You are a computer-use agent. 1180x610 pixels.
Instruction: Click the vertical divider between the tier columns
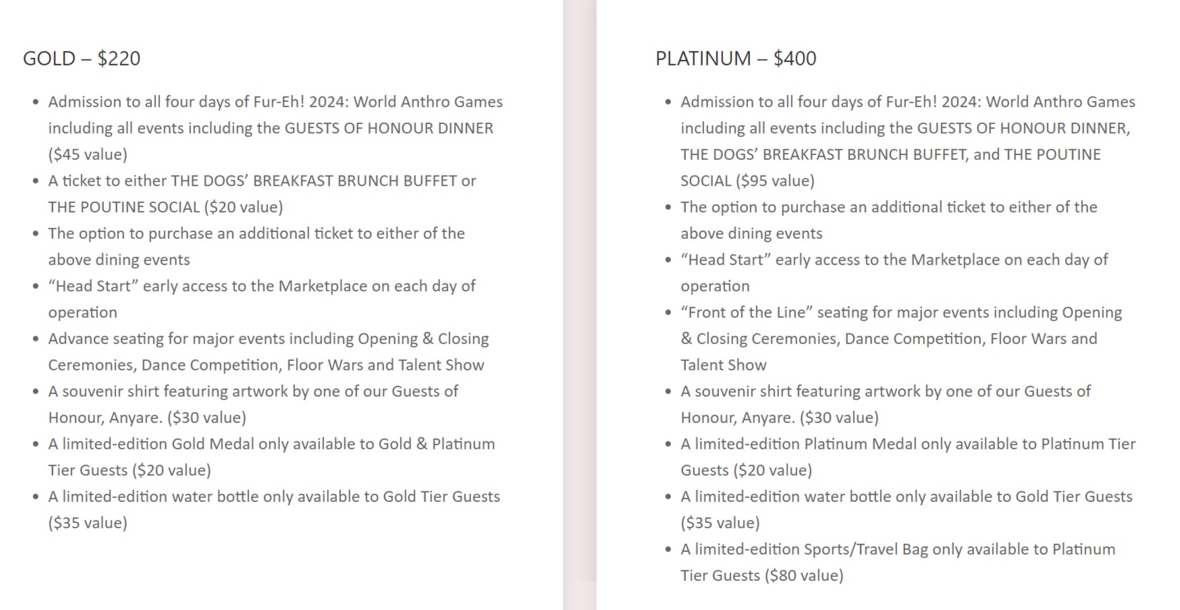(579, 304)
